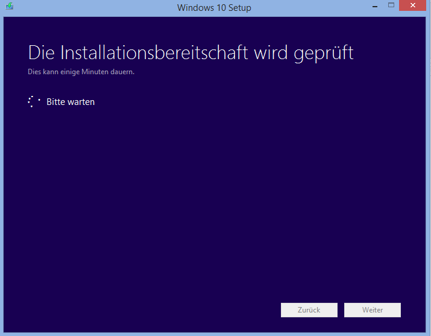Click the spinning loading indicator
The width and height of the screenshot is (431, 336).
point(34,102)
